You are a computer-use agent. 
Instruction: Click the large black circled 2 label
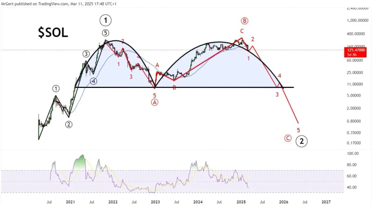(302, 141)
